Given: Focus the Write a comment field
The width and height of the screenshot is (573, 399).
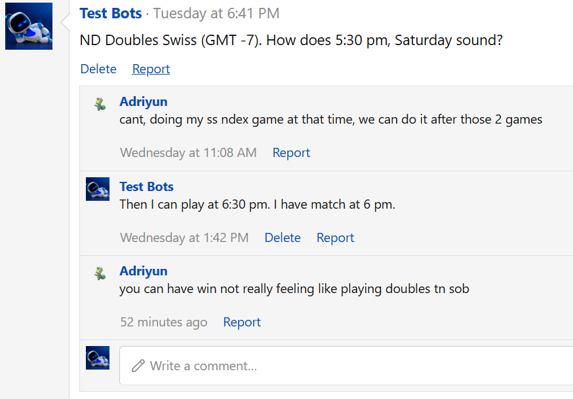Looking at the screenshot, I should click(x=346, y=366).
